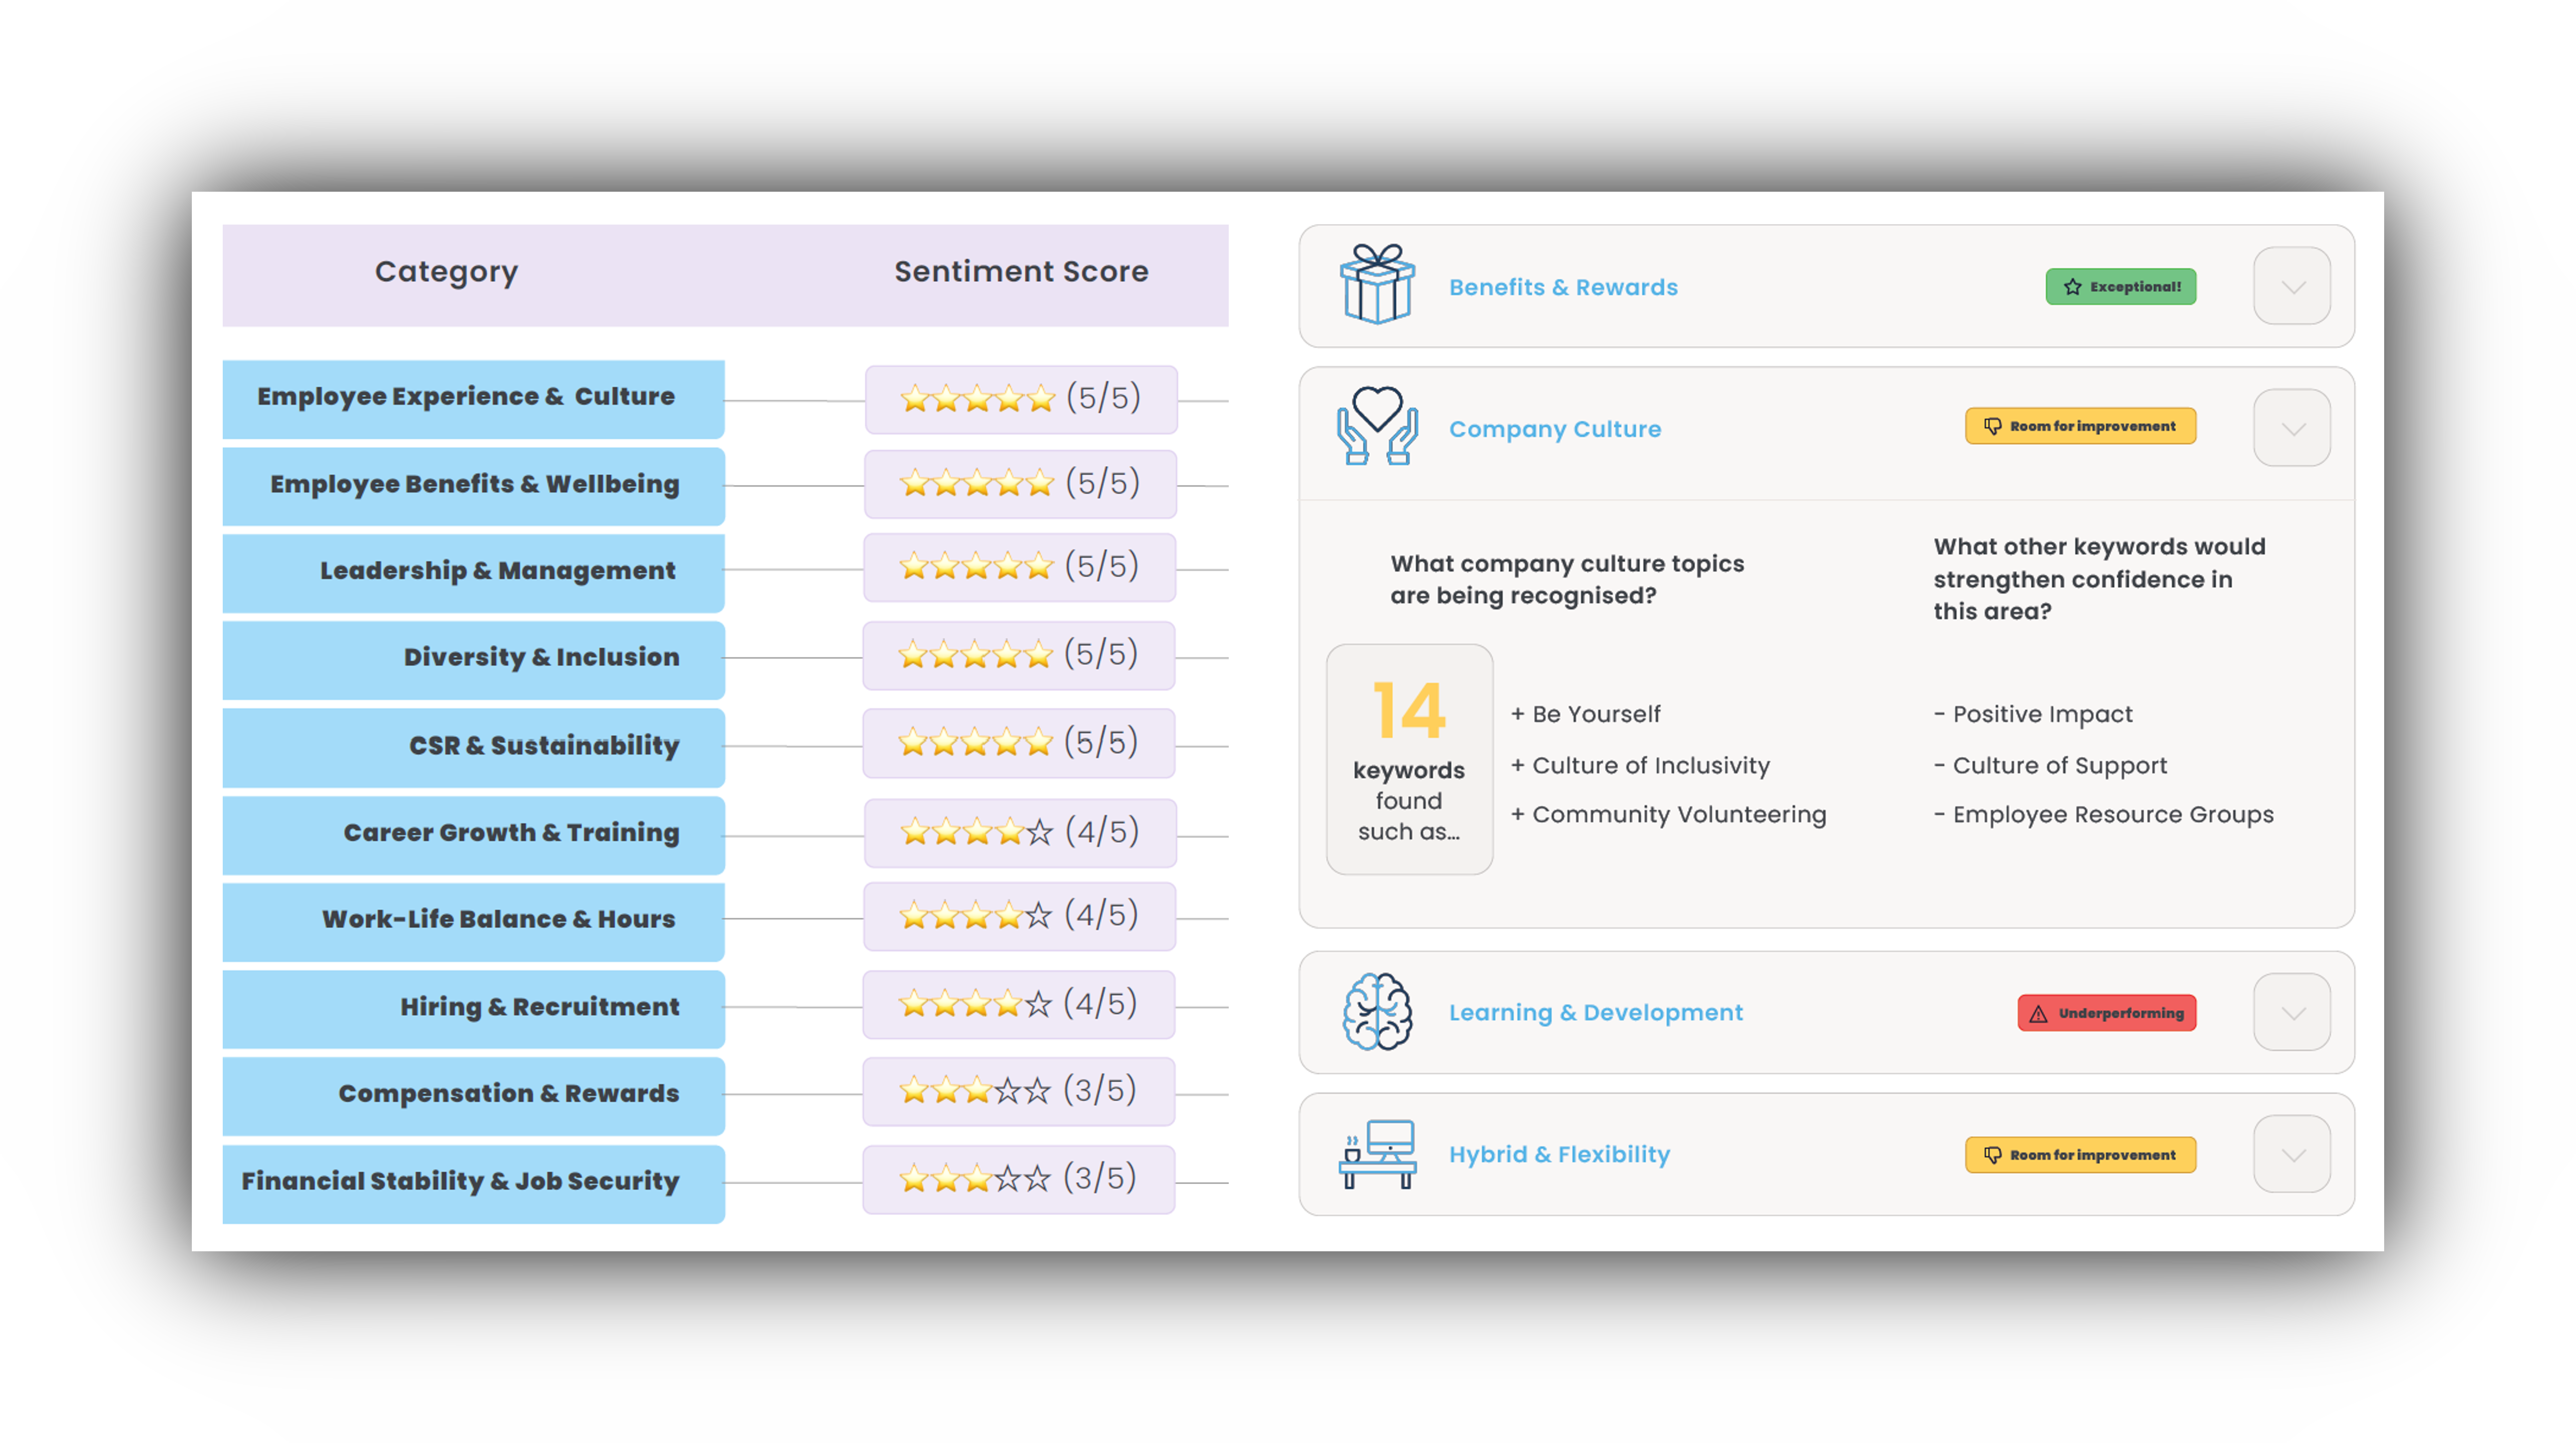This screenshot has width=2576, height=1443.
Task: Click the warning triangle in the Underperforming badge
Action: coord(2039,1012)
